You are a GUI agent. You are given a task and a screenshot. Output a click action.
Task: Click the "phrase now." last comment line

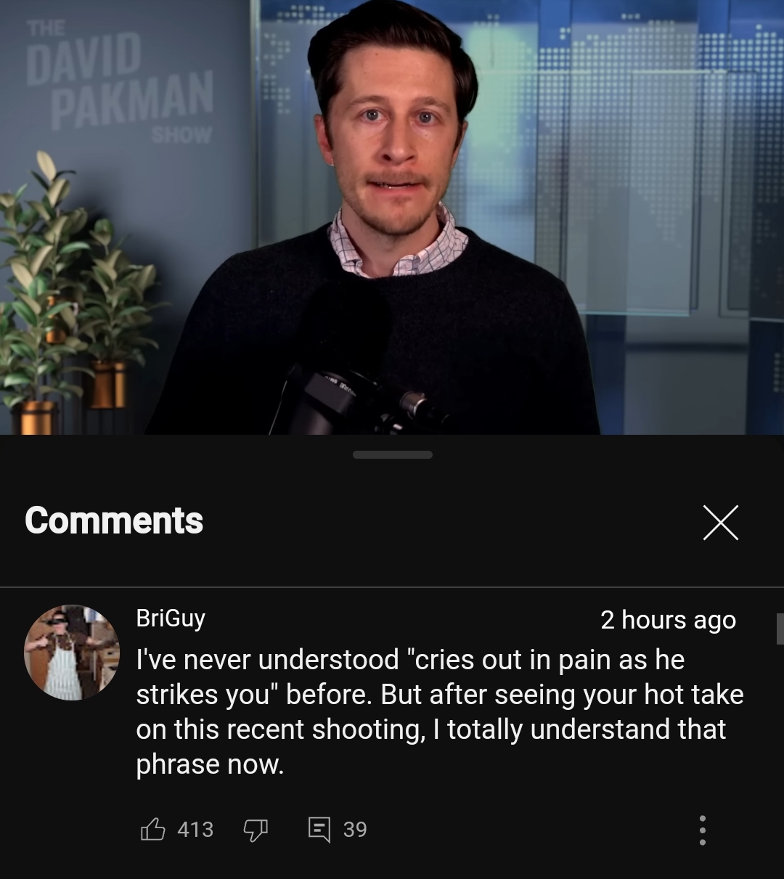[x=210, y=764]
